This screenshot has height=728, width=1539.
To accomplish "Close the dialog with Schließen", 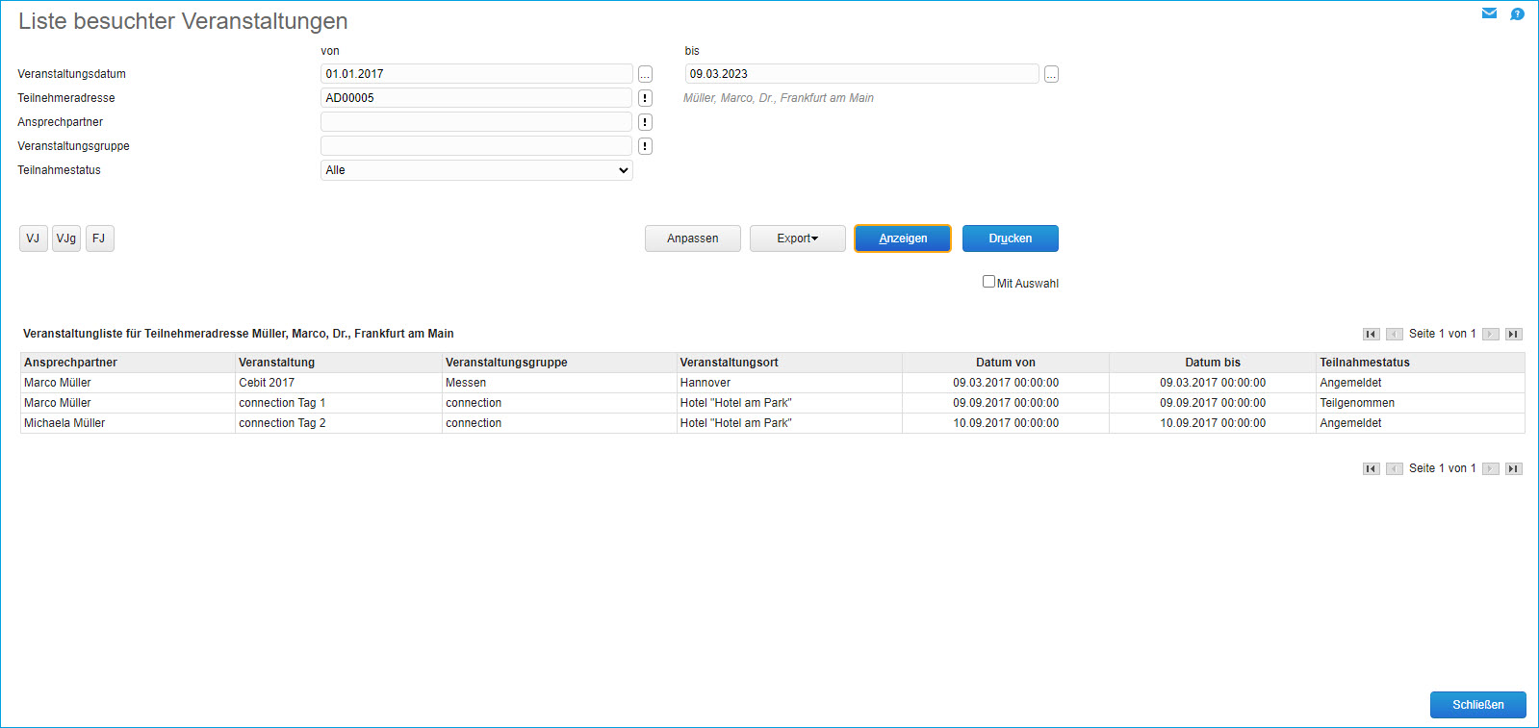I will point(1477,705).
